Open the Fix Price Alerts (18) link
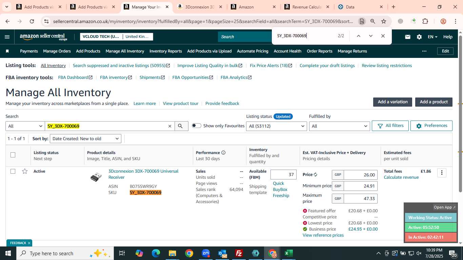Screen dimensions: 463x260 tap(271, 66)
